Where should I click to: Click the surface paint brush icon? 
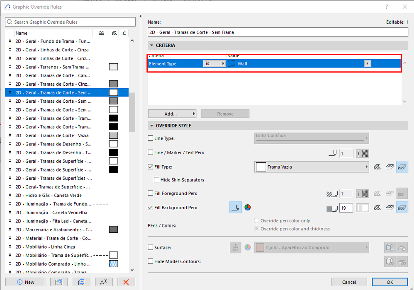click(x=236, y=248)
